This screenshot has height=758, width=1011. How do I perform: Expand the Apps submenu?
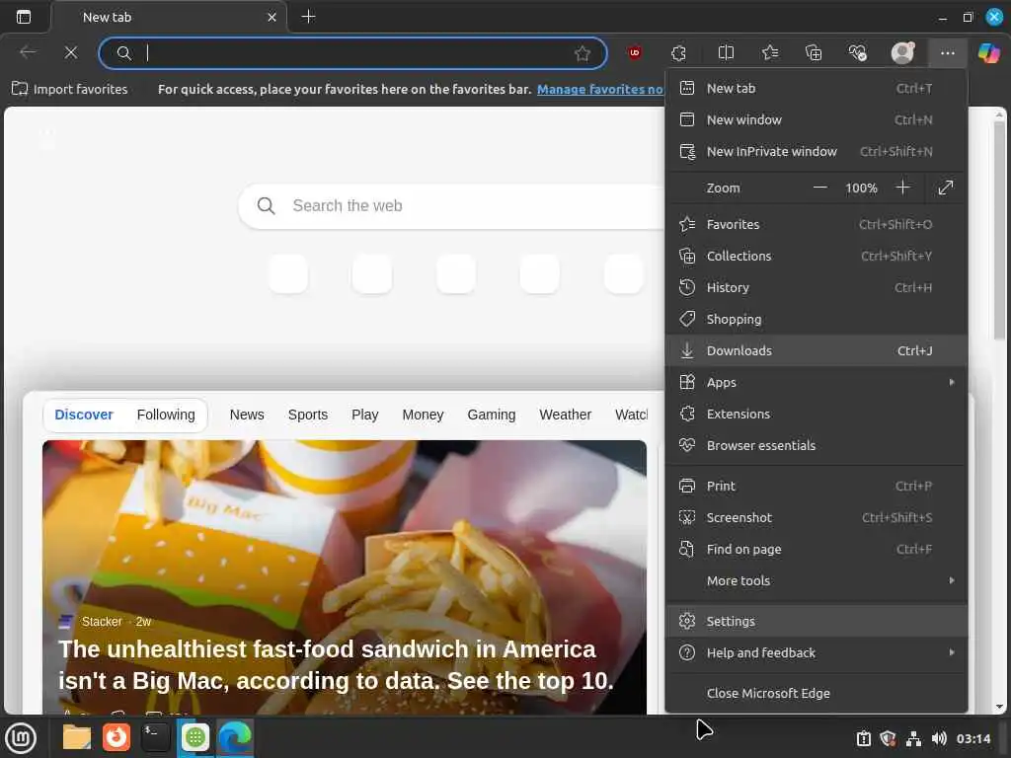pyautogui.click(x=817, y=382)
